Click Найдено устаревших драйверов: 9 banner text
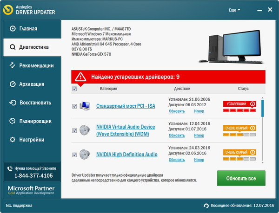 coord(135,77)
